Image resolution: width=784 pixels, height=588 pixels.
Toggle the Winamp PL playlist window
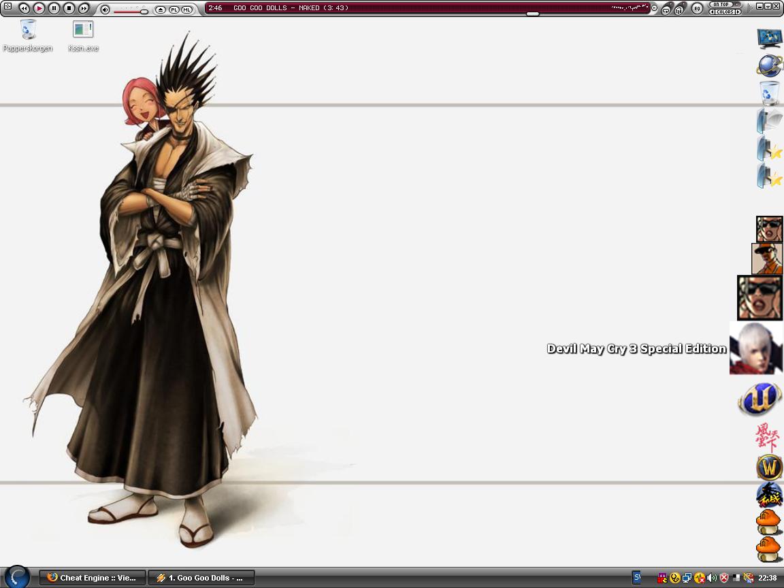(x=174, y=10)
